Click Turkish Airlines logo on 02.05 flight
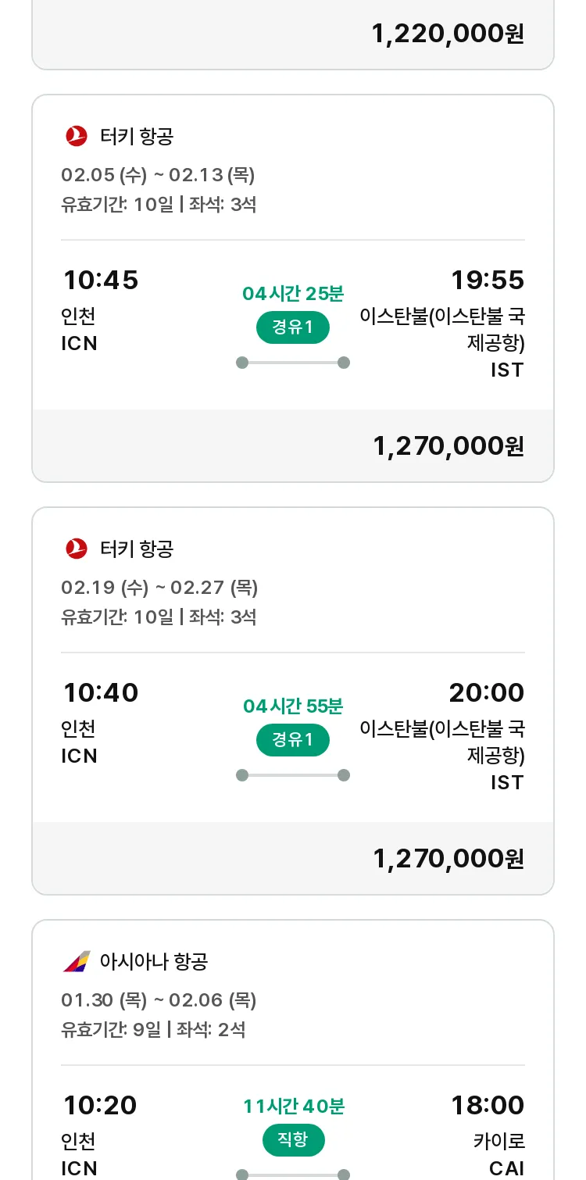This screenshot has height=1180, width=586. click(77, 136)
